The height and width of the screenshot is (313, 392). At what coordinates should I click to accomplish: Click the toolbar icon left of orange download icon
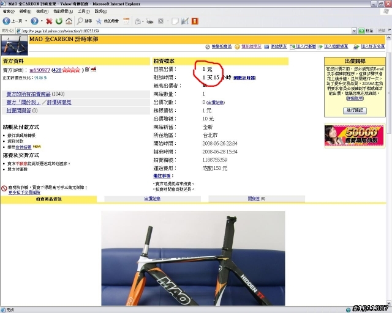coord(185,21)
